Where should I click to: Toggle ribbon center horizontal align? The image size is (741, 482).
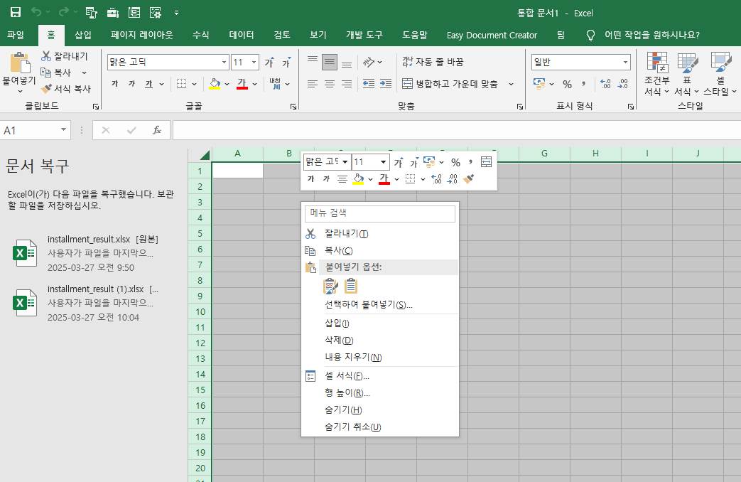(x=330, y=84)
